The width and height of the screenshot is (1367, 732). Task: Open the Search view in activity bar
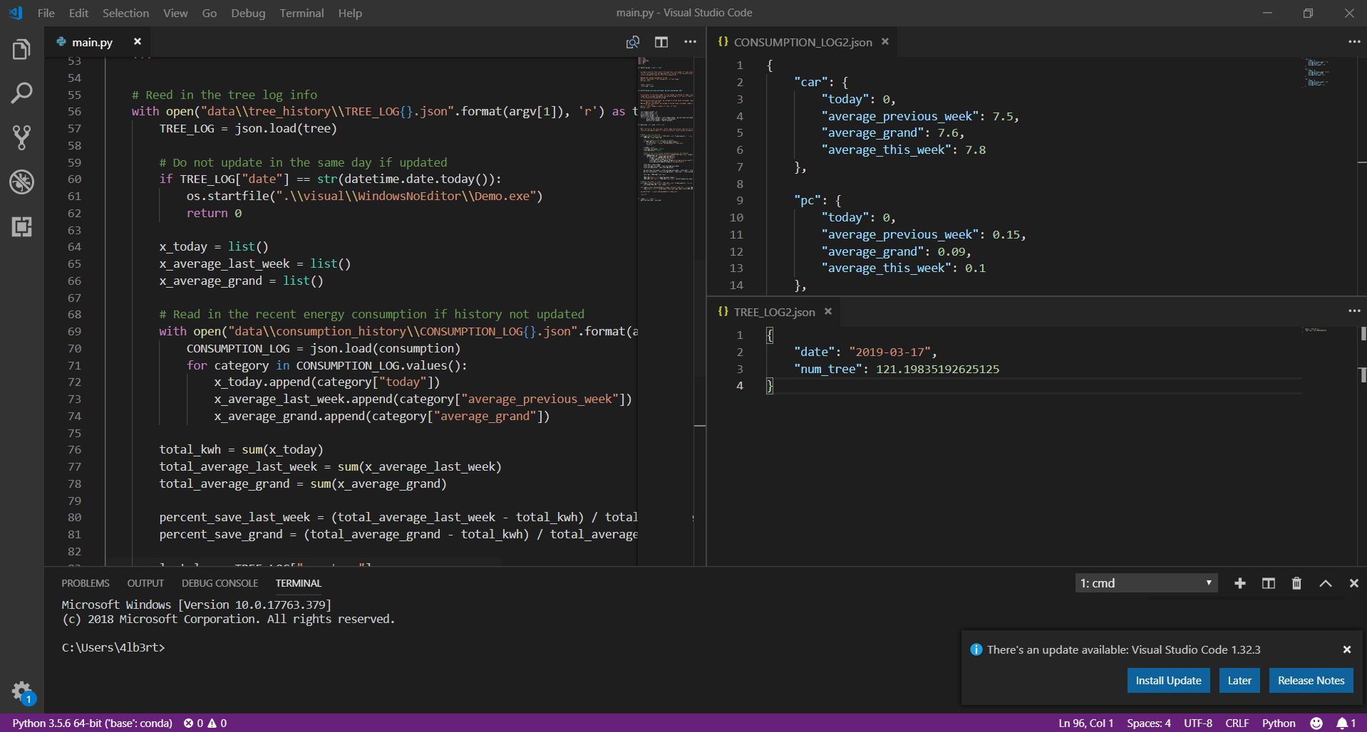[x=21, y=93]
